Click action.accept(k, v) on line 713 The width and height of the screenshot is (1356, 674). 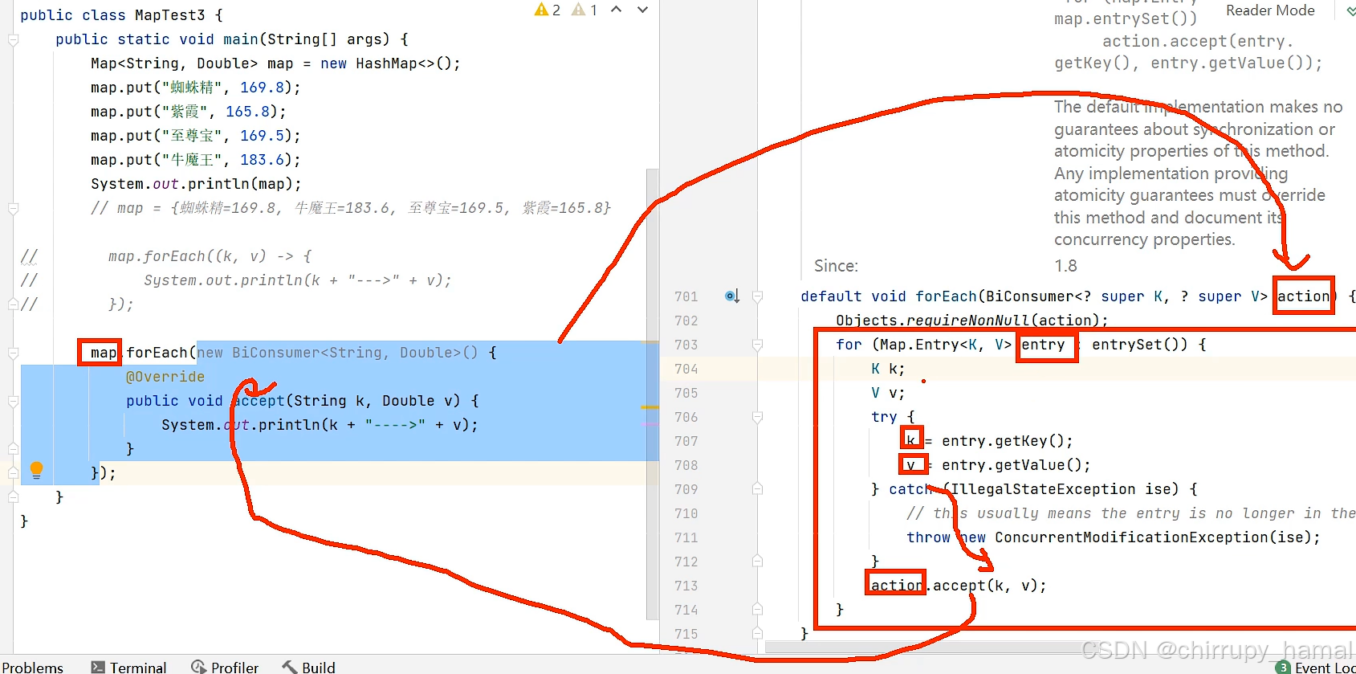pos(959,586)
